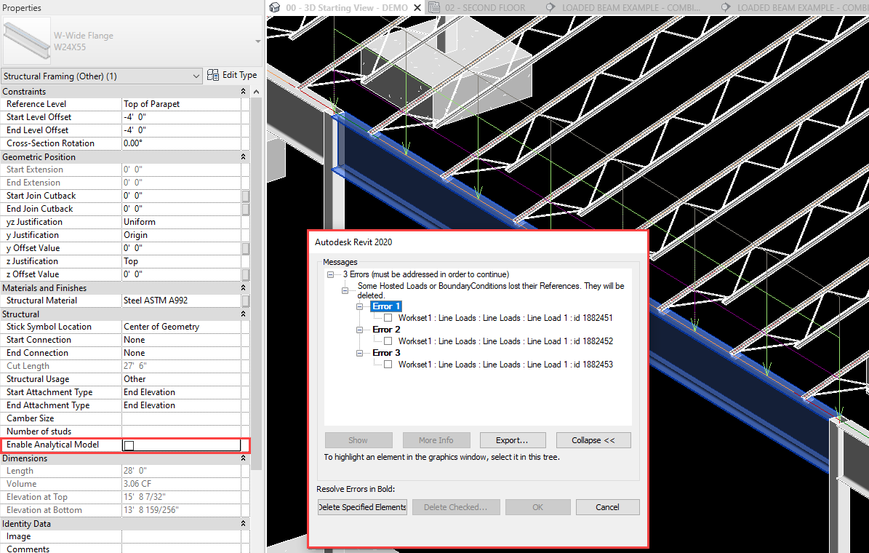Click the Show button in the dialog
The width and height of the screenshot is (869, 553).
click(x=359, y=439)
